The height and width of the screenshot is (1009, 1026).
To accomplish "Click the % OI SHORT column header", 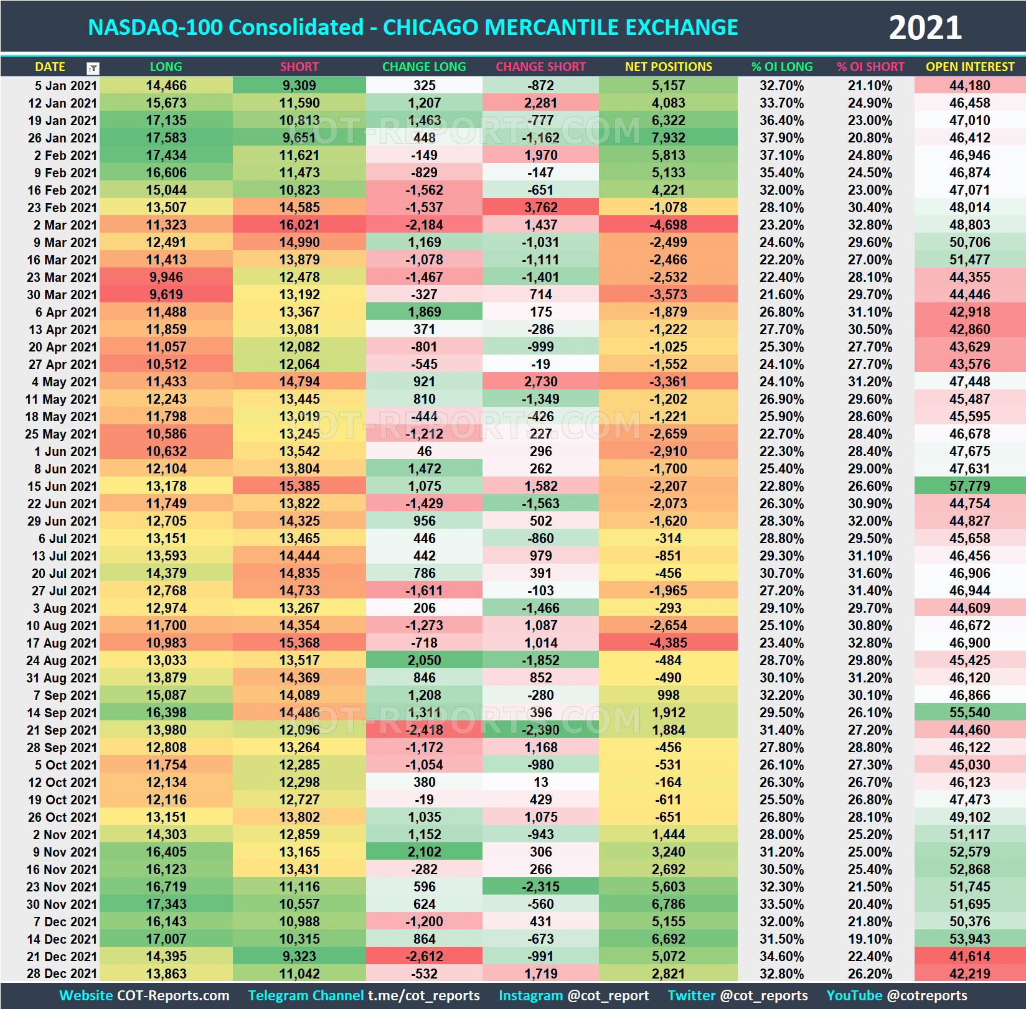I will click(870, 67).
